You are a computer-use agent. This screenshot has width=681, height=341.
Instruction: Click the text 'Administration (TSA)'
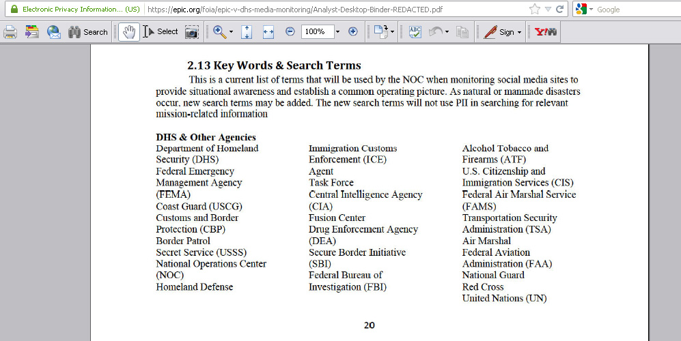506,230
